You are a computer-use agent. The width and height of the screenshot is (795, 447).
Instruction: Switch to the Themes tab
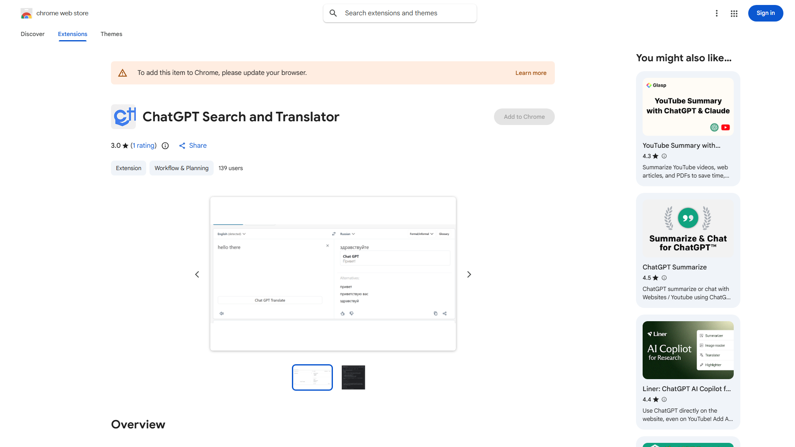point(111,34)
